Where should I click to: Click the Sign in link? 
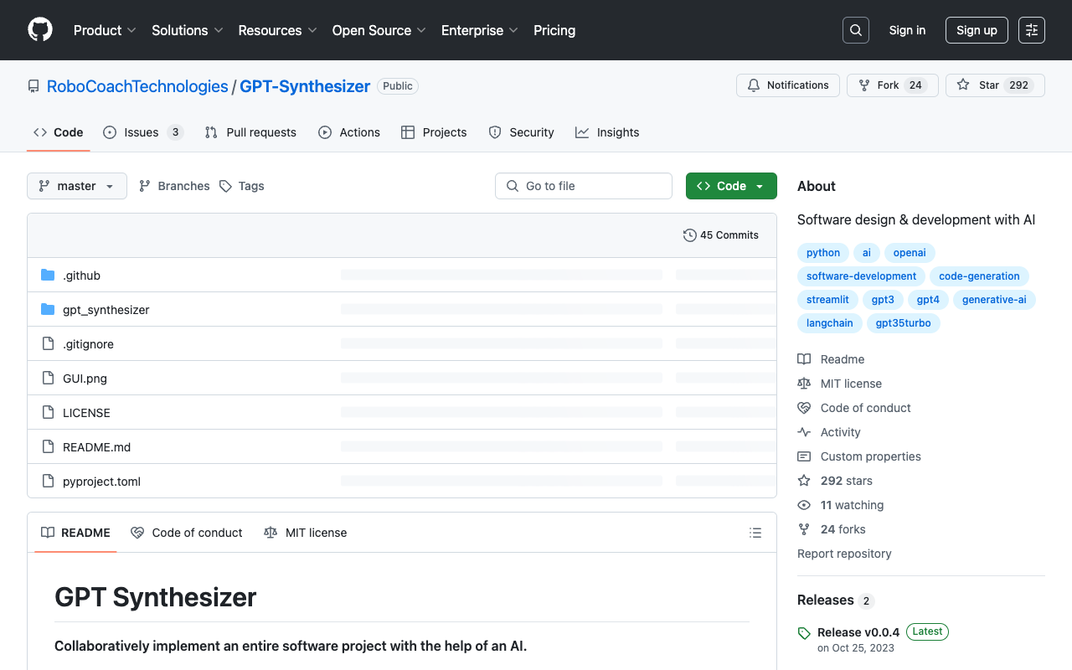click(908, 30)
